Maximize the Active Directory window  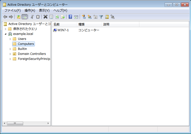pyautogui.click(x=177, y=5)
